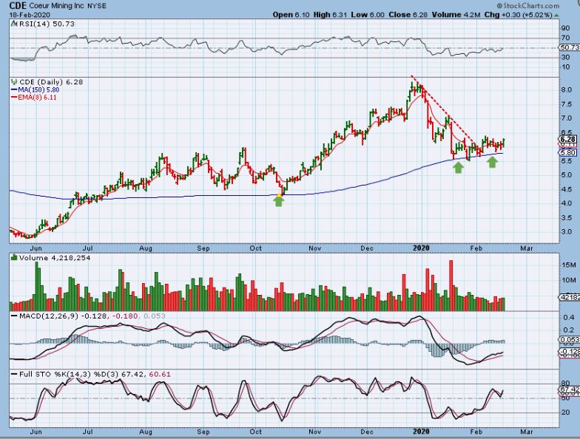Click the High 6.31 value
This screenshot has height=439, width=580.
point(330,15)
